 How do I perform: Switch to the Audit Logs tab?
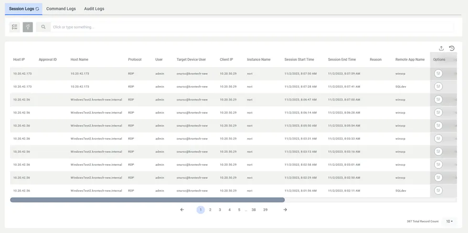pos(94,9)
